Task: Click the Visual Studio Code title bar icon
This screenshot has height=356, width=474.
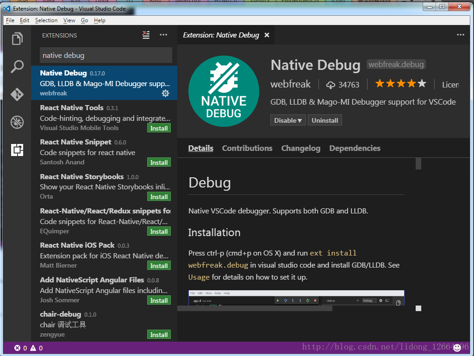Action: (7, 9)
